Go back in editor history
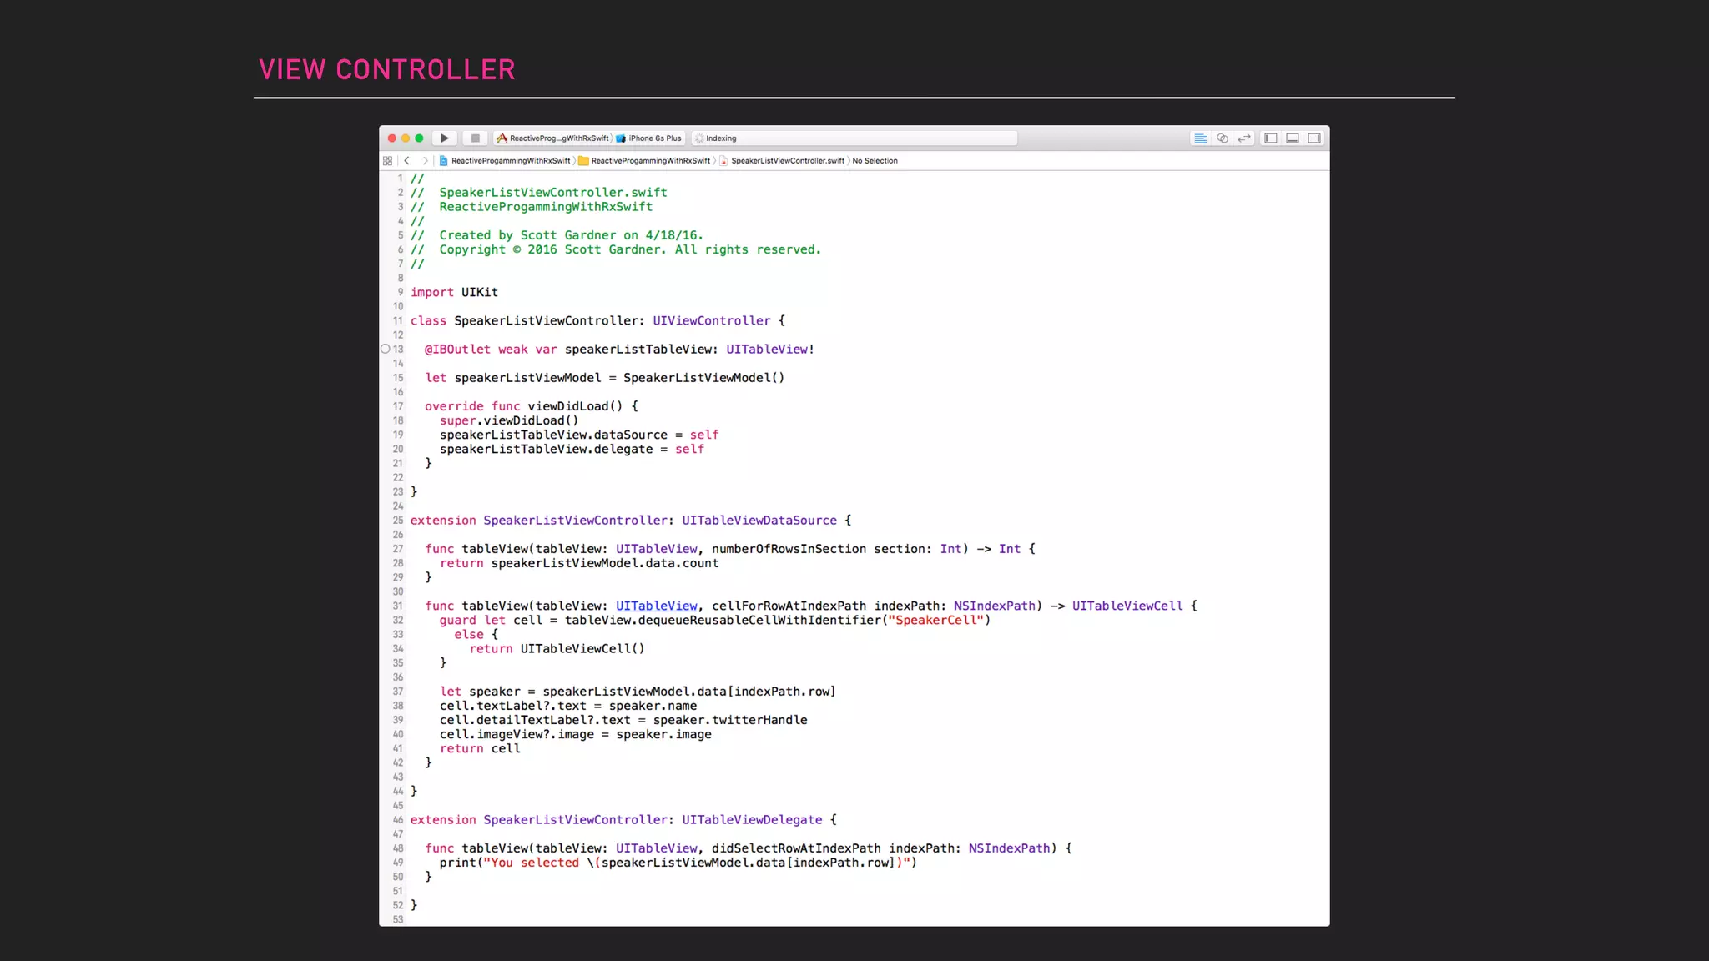The image size is (1709, 961). pyautogui.click(x=406, y=161)
